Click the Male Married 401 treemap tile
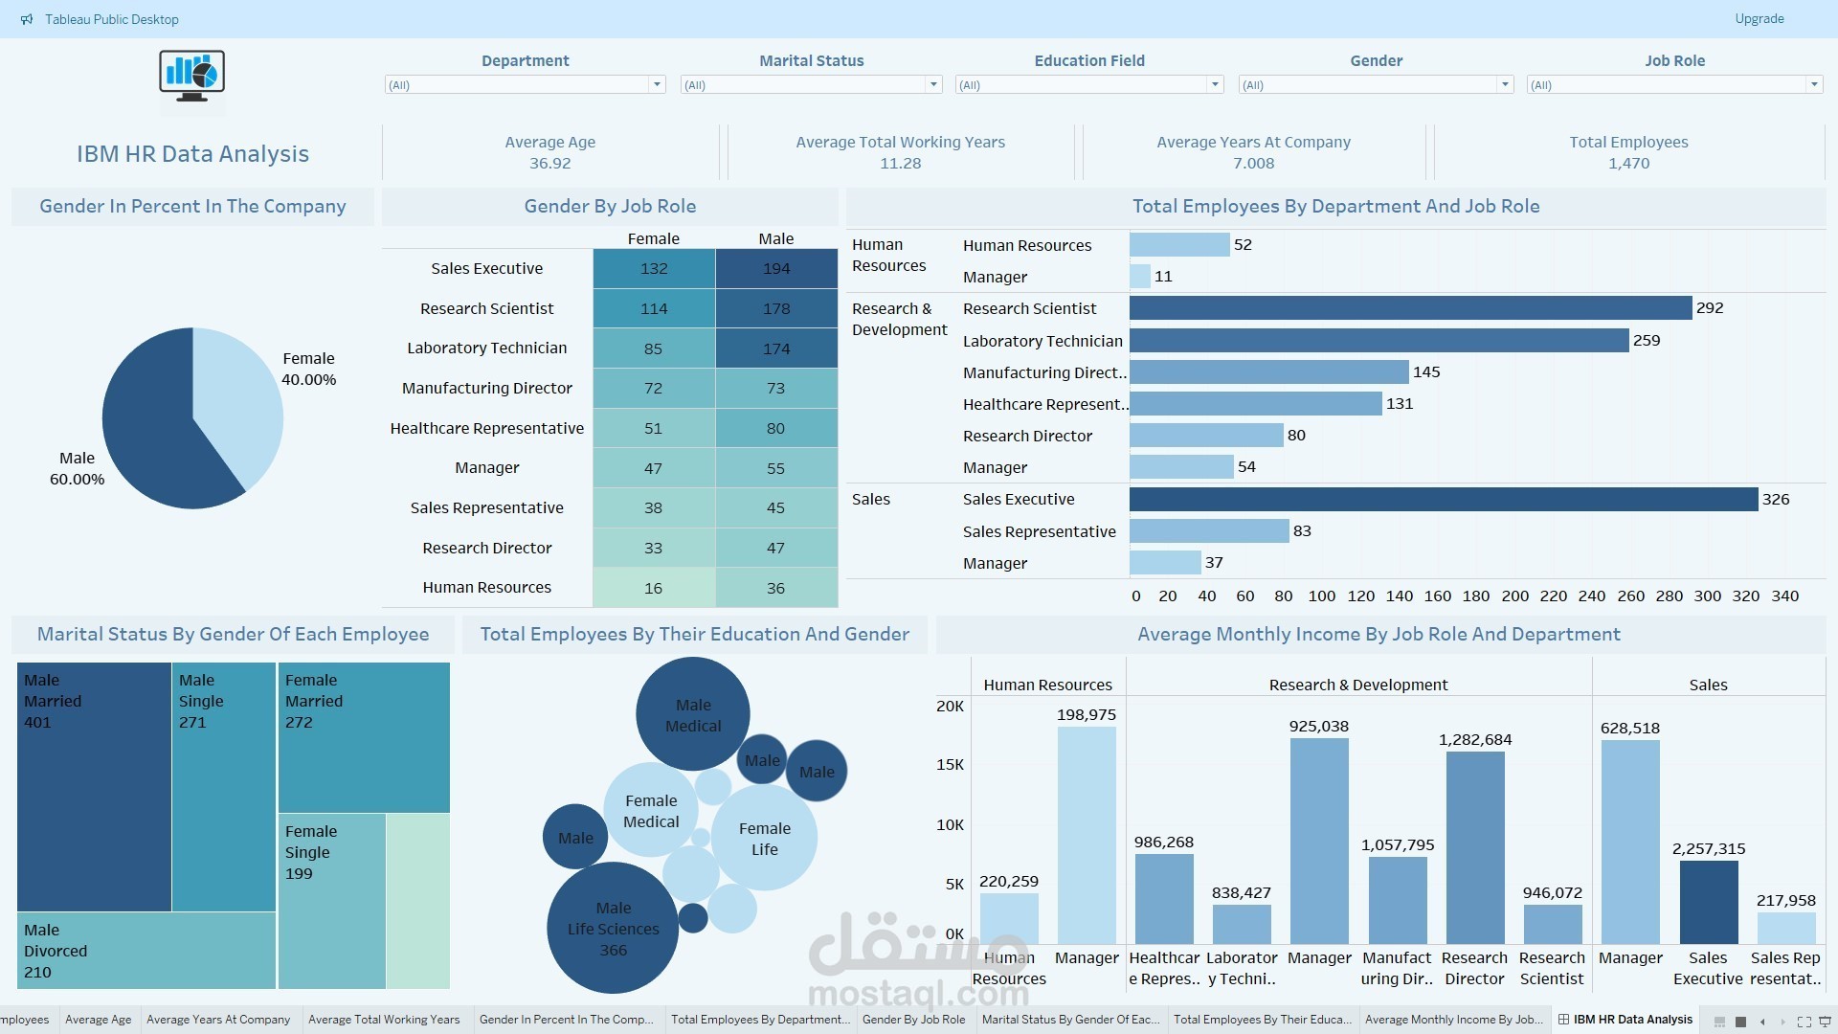1838x1034 pixels. [94, 787]
